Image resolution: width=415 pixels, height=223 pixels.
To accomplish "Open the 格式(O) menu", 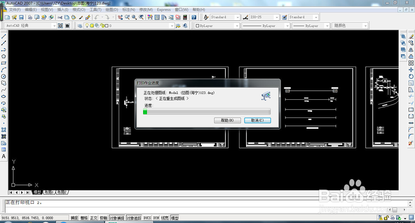I will (x=79, y=10).
